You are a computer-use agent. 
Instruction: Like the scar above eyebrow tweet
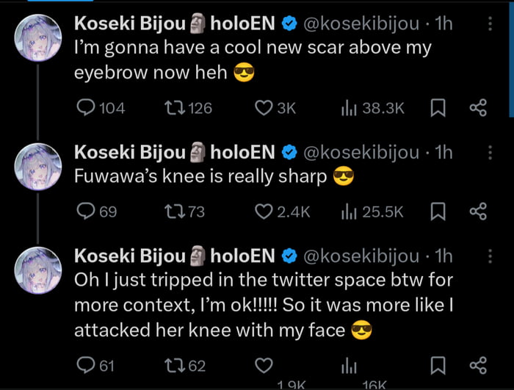[264, 108]
